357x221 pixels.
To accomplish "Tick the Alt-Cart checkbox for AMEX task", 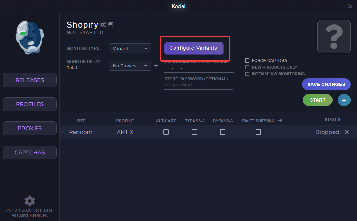I will point(166,132).
